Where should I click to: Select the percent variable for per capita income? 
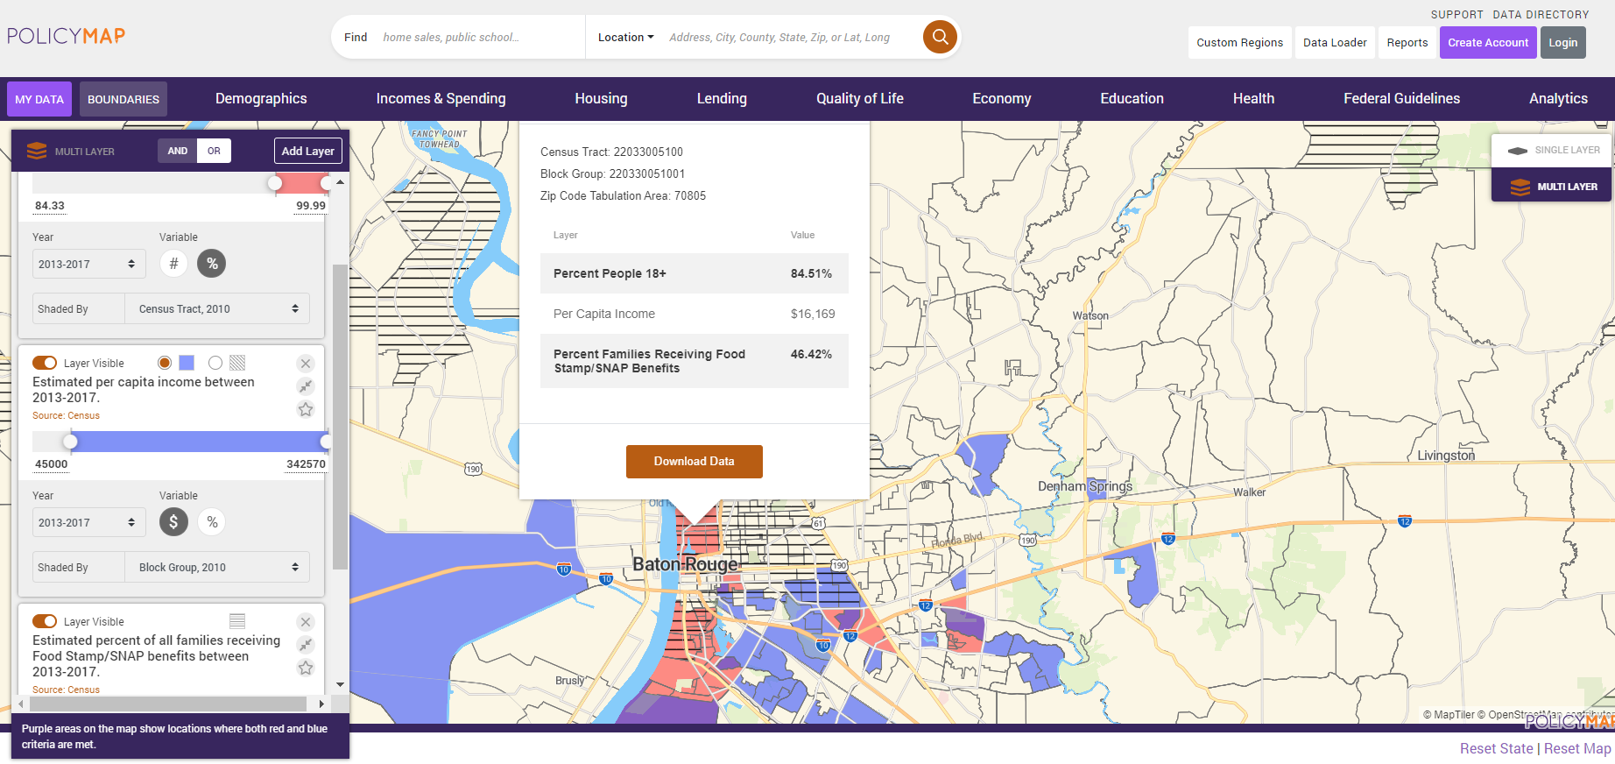coord(212,522)
